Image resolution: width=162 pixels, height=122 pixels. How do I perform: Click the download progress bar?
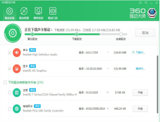76,34
